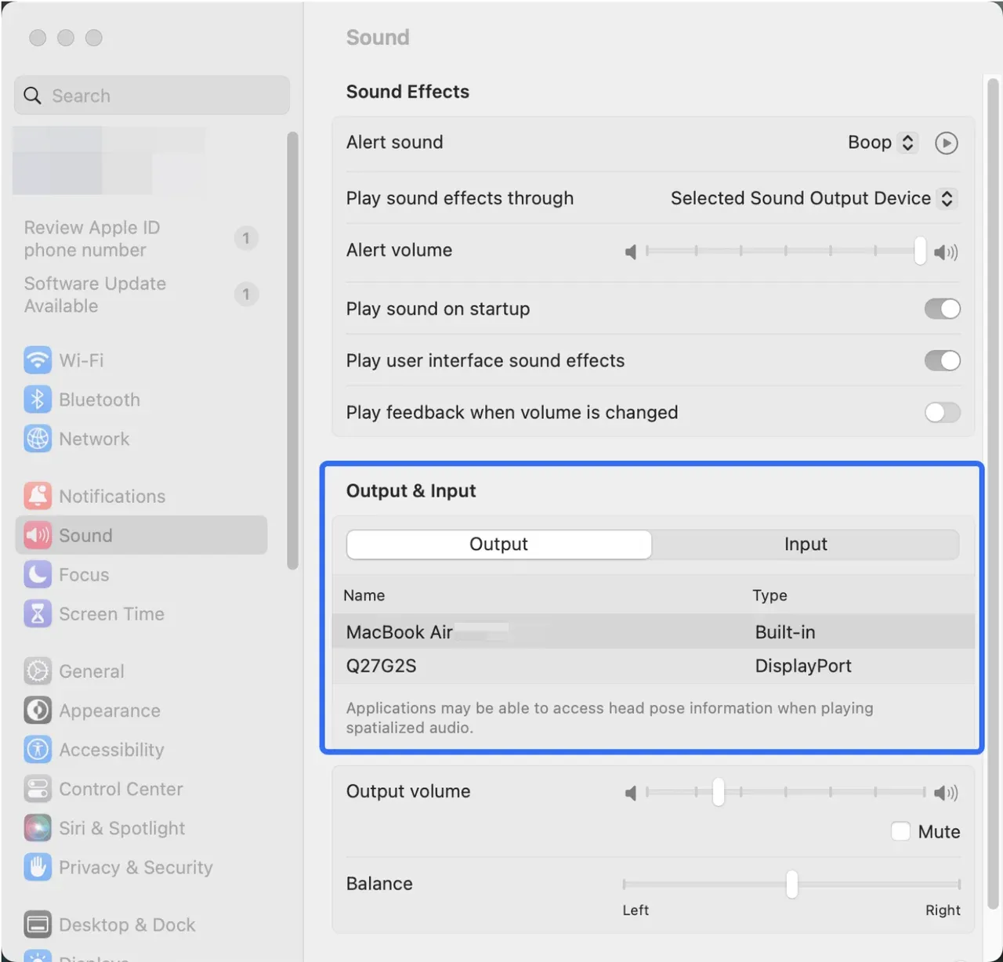This screenshot has width=1003, height=962.
Task: Toggle Play user interface sound effects
Action: (943, 360)
